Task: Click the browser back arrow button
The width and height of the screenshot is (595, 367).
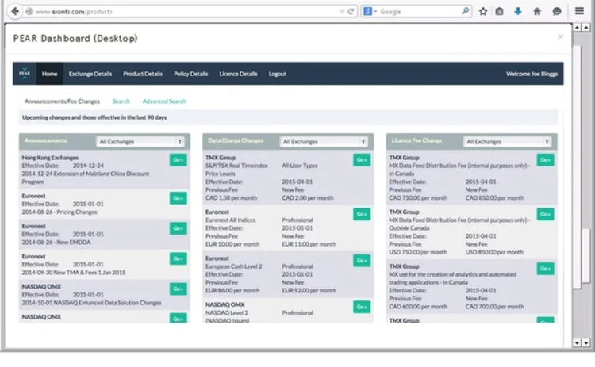Action: (x=14, y=11)
